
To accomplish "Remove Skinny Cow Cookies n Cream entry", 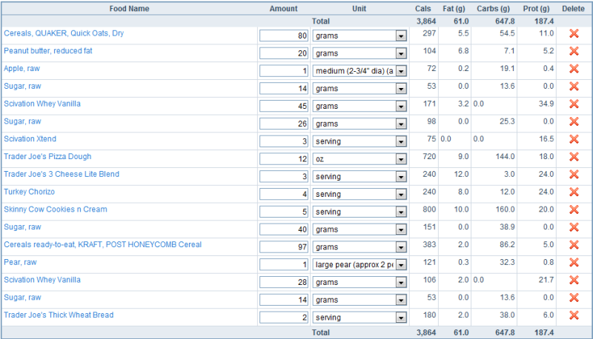I will click(573, 210).
